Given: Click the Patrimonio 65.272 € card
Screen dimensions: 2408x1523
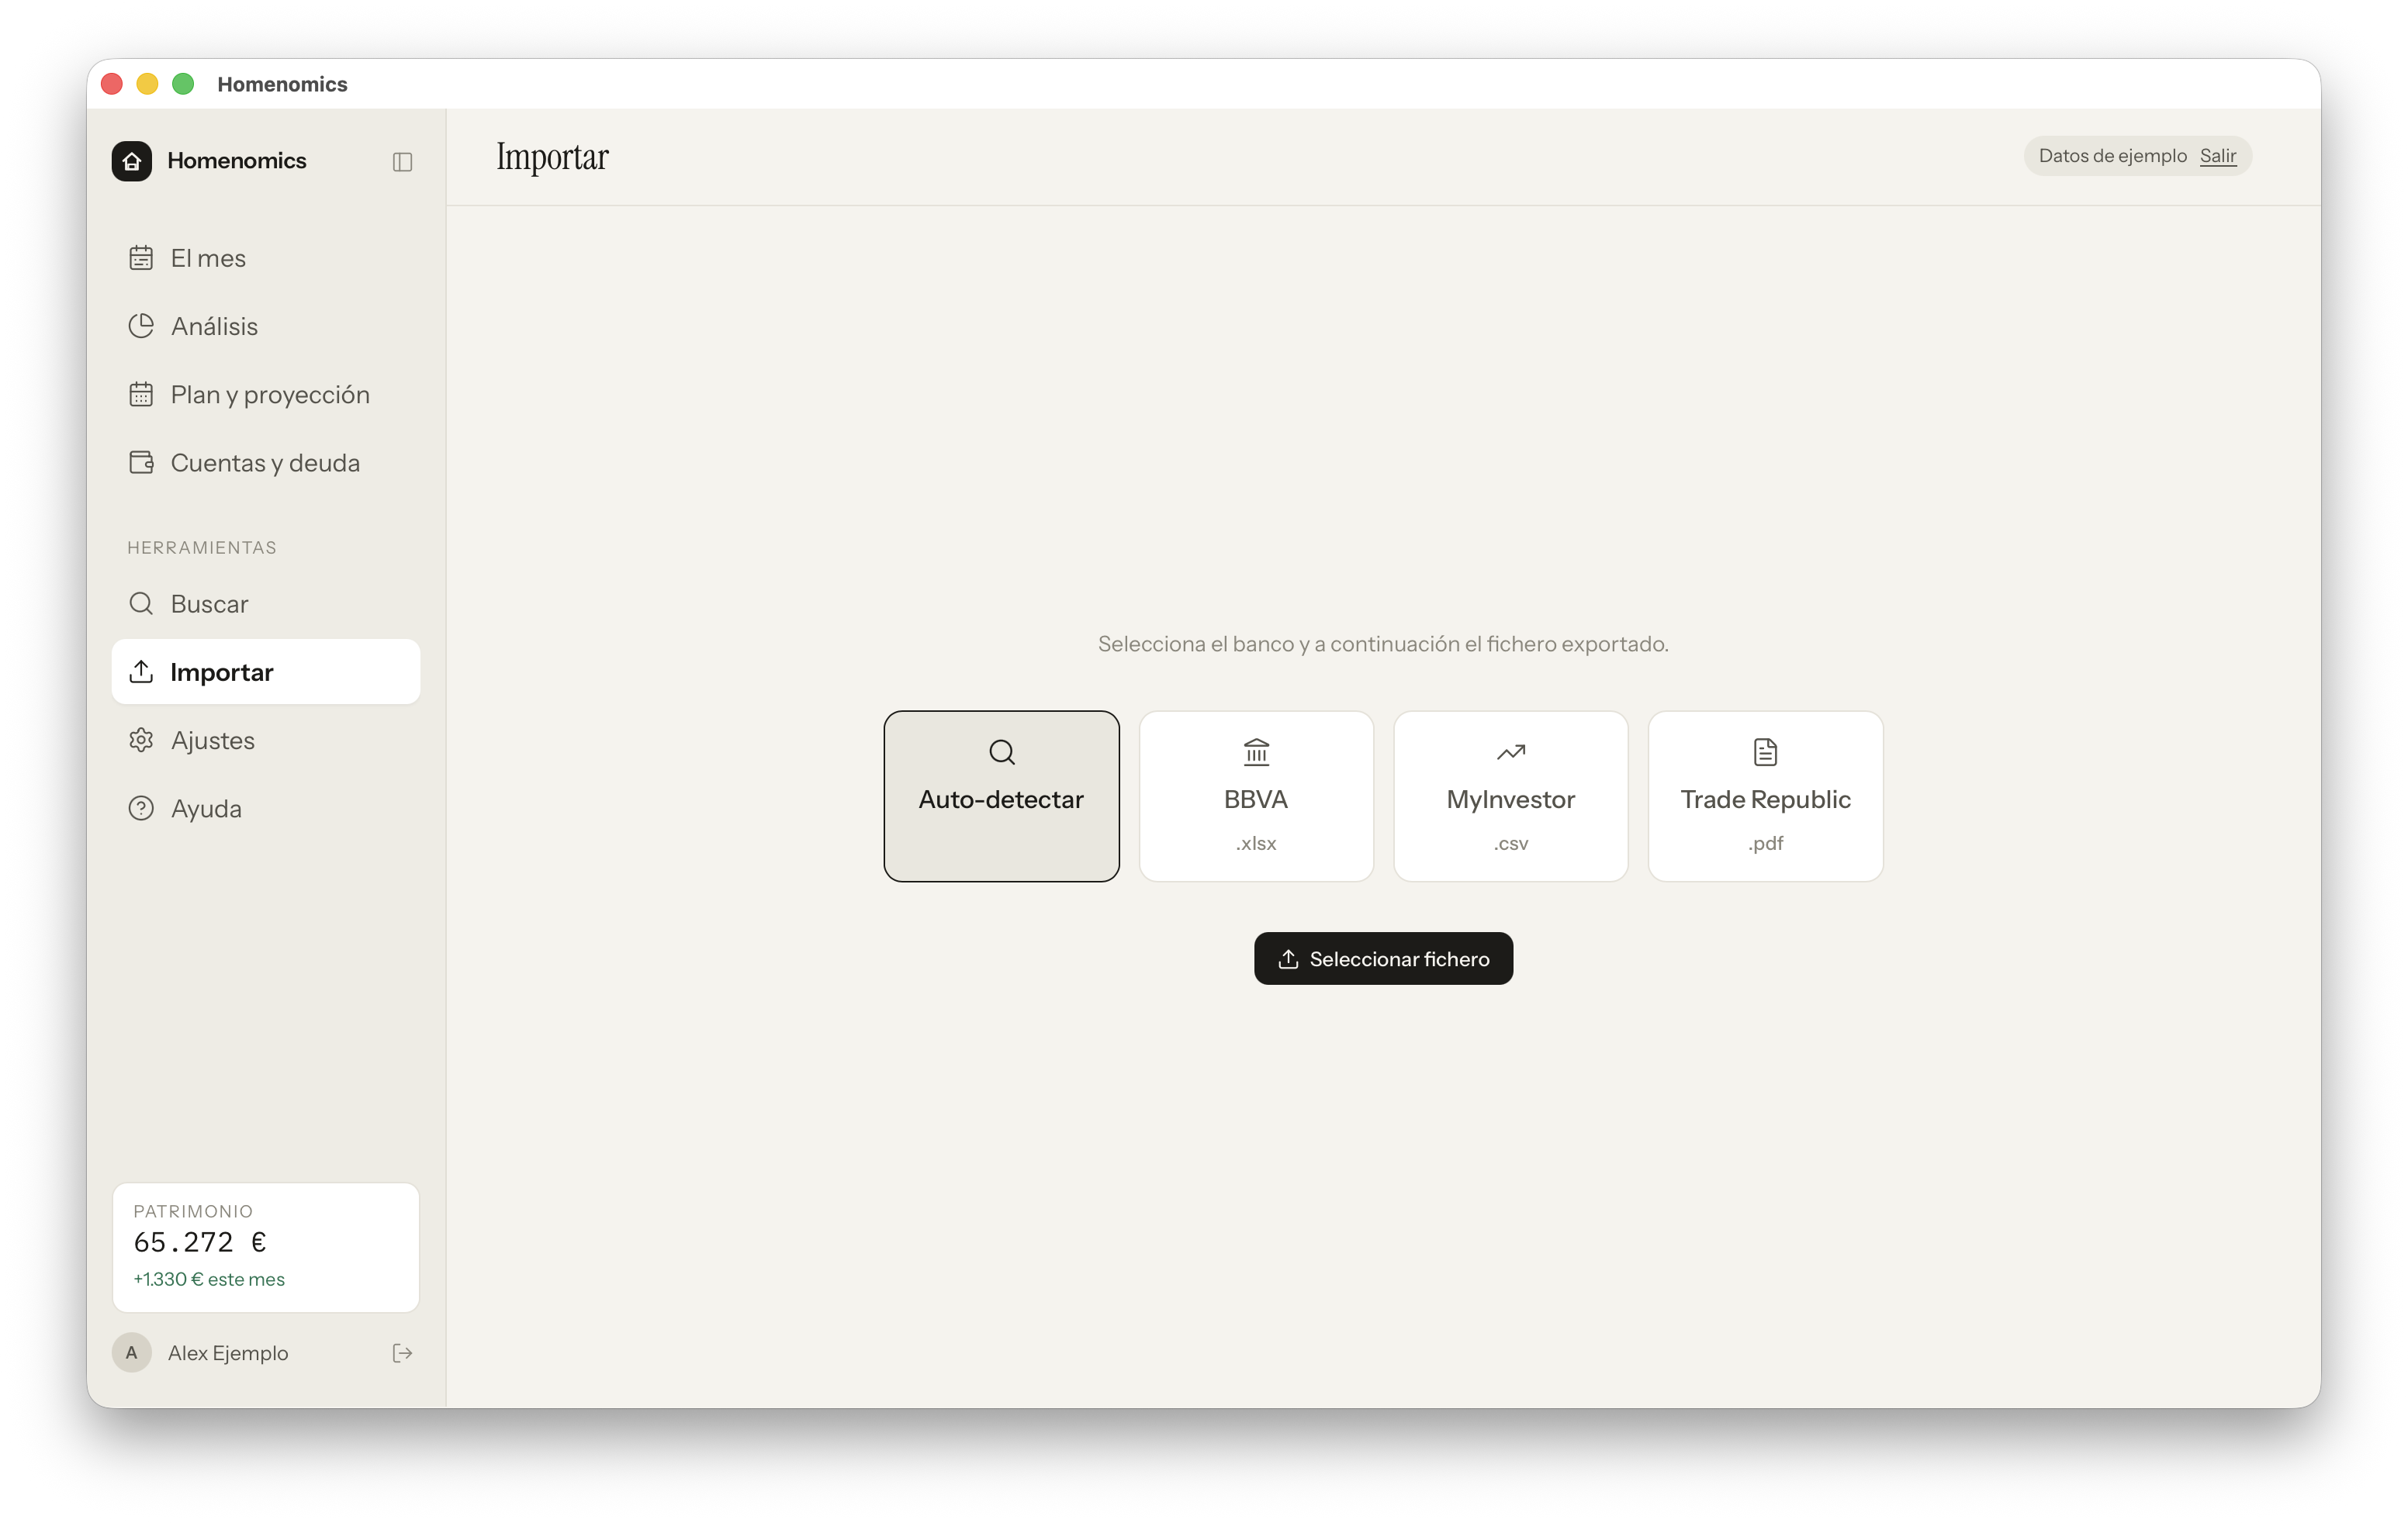Looking at the screenshot, I should coord(266,1247).
